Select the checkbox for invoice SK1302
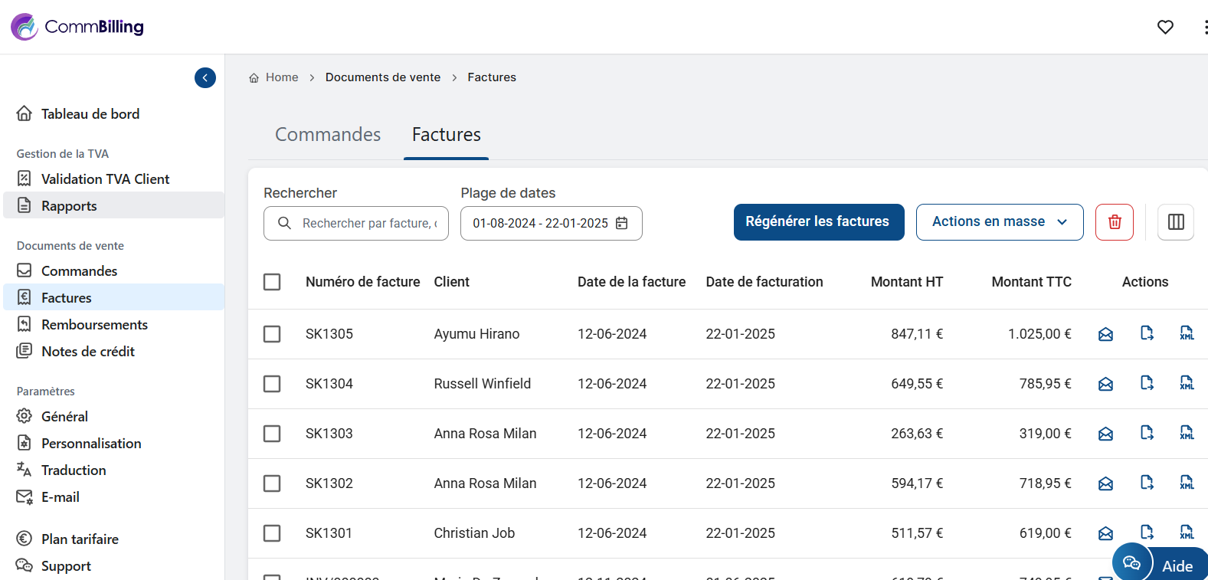Viewport: 1208px width, 580px height. tap(272, 483)
